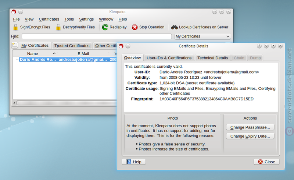Click the Name column sort arrow
This screenshot has height=180, width=294.
(54, 53)
